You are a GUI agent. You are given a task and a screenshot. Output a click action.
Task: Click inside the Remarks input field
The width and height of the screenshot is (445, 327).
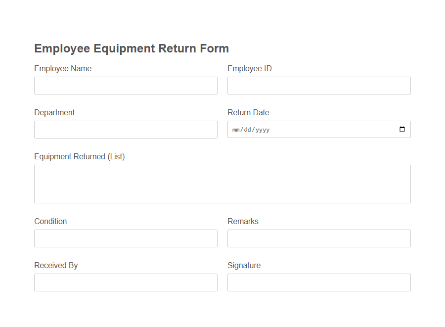(318, 238)
